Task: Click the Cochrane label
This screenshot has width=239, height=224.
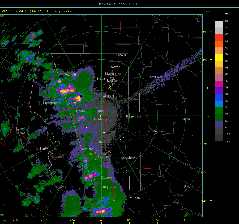Action: tap(87, 149)
